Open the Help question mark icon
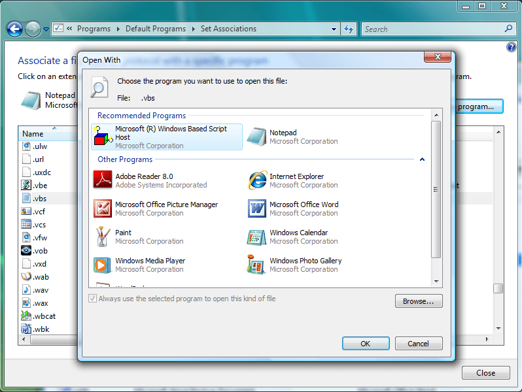Viewport: 522px width, 392px height. (x=511, y=47)
